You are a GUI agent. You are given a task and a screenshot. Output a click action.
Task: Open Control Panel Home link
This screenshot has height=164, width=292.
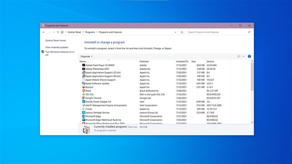(55, 40)
